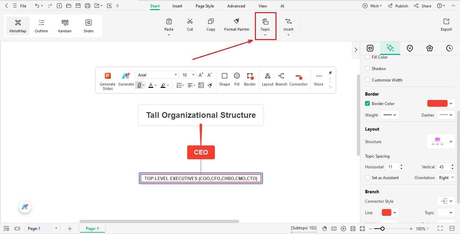The width and height of the screenshot is (460, 234).
Task: Open the Orientation dropdown showing Right
Action: click(x=446, y=177)
